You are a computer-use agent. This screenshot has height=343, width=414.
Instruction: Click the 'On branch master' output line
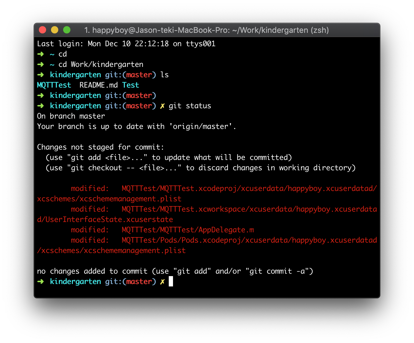coord(71,116)
